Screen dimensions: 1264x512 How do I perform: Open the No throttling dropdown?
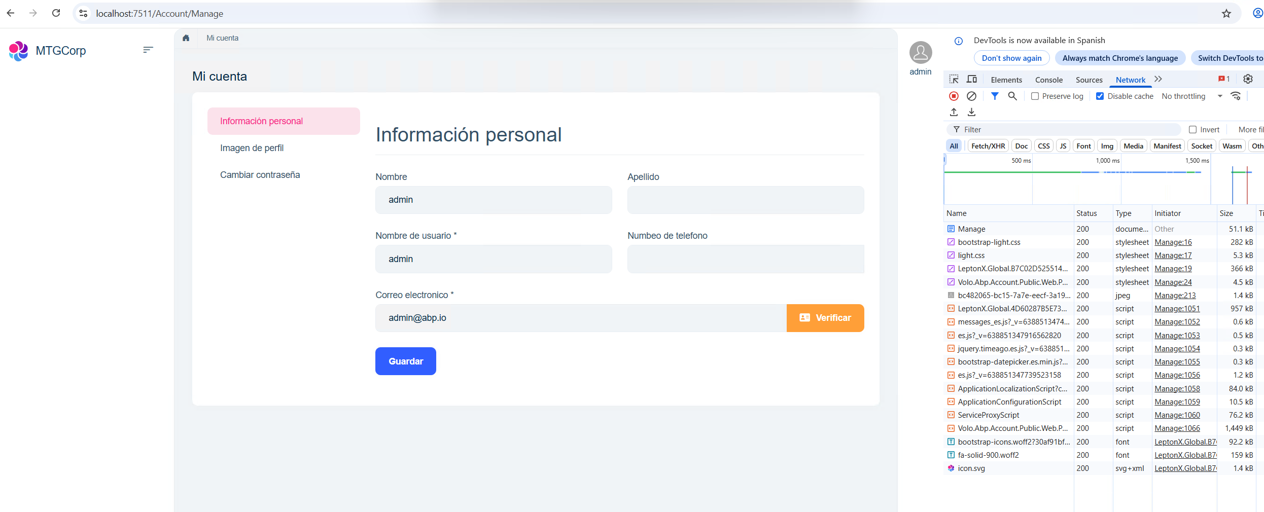coord(1192,96)
